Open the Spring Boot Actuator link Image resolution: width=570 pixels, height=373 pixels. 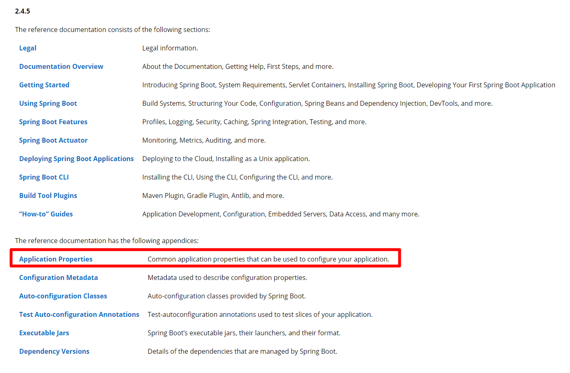click(x=53, y=140)
